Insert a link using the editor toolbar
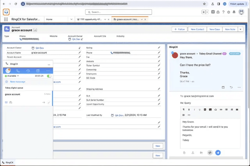 [221, 110]
